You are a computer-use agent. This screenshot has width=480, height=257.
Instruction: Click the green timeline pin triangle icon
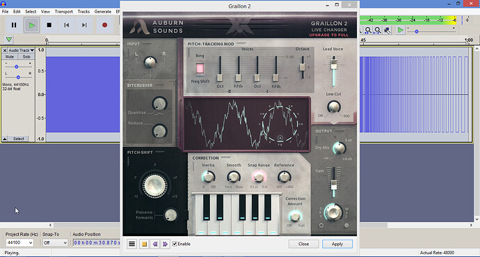pos(9,40)
